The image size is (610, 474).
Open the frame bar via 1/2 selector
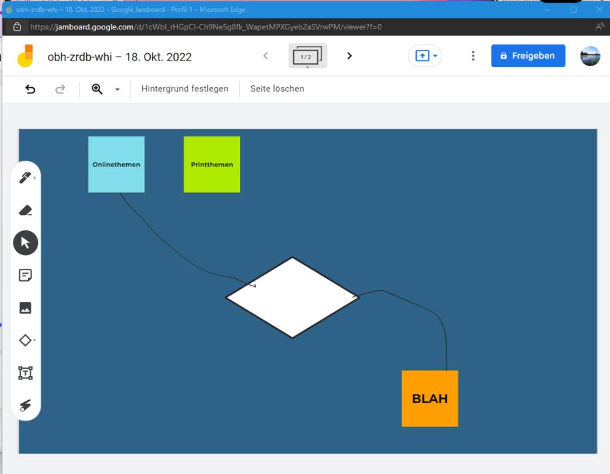[x=307, y=56]
